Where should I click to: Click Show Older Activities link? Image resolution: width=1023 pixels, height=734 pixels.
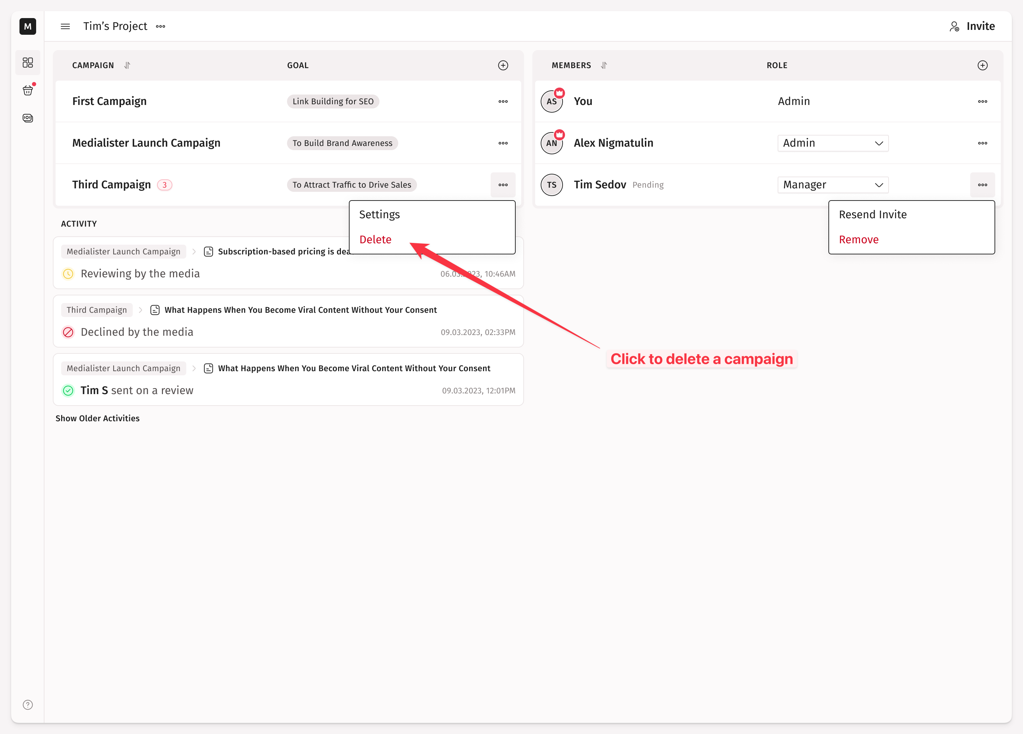pyautogui.click(x=97, y=418)
